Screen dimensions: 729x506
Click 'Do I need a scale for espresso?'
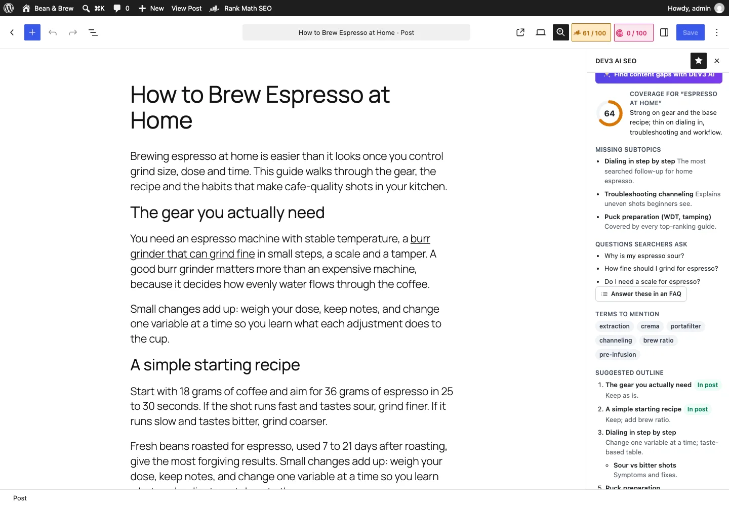pyautogui.click(x=652, y=282)
